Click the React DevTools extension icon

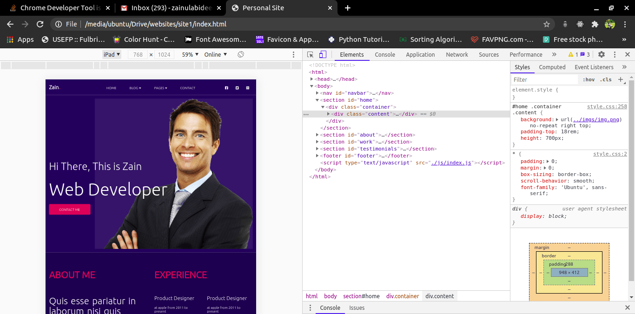tap(580, 24)
